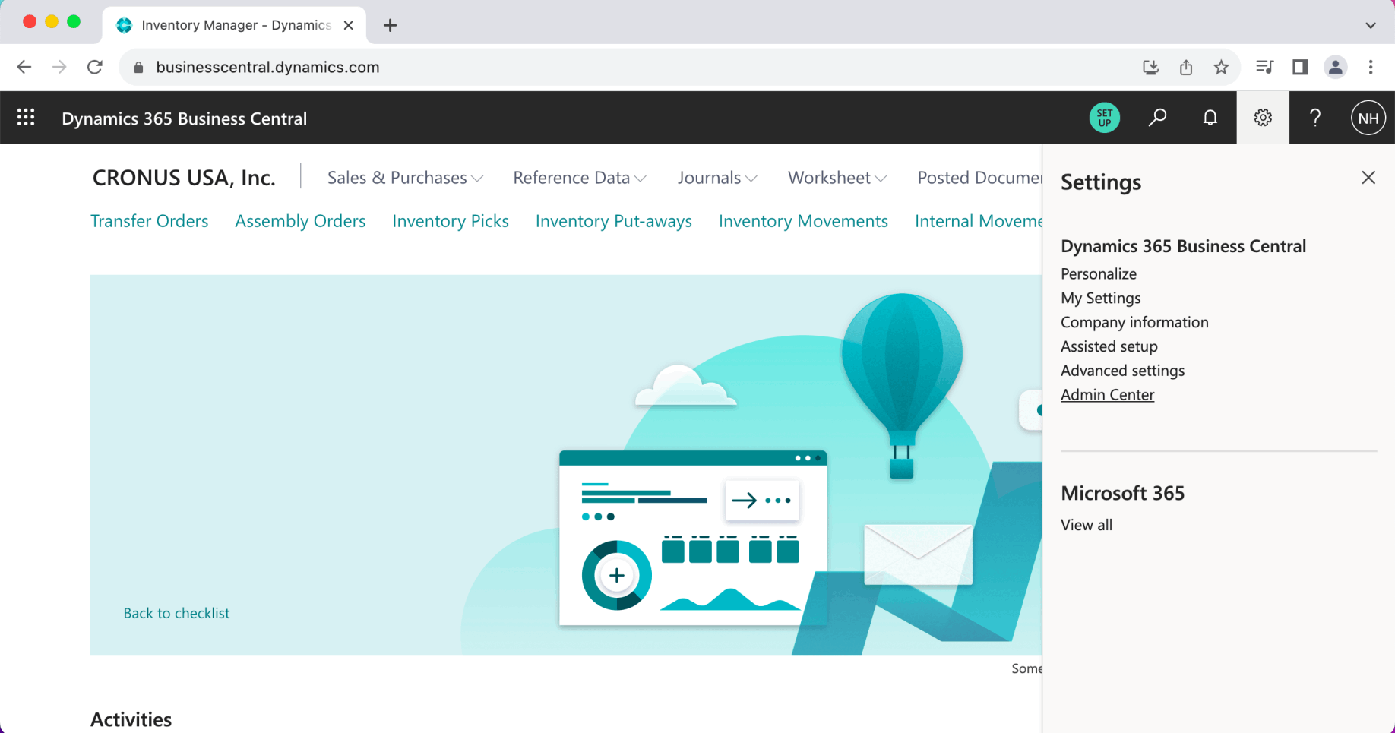The height and width of the screenshot is (733, 1395).
Task: Click Back to checklist link
Action: click(x=176, y=613)
